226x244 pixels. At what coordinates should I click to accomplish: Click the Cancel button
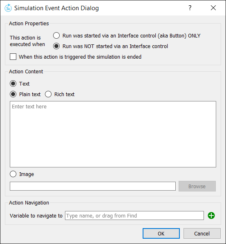click(x=202, y=233)
